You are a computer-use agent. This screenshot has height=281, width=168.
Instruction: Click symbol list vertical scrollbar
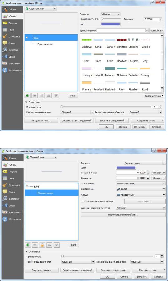pos(162,63)
